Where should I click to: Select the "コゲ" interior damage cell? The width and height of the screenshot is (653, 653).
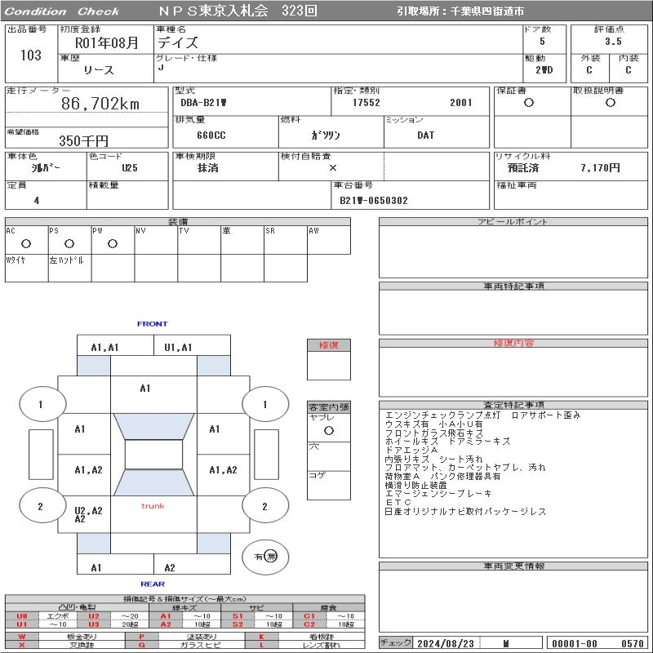(329, 485)
